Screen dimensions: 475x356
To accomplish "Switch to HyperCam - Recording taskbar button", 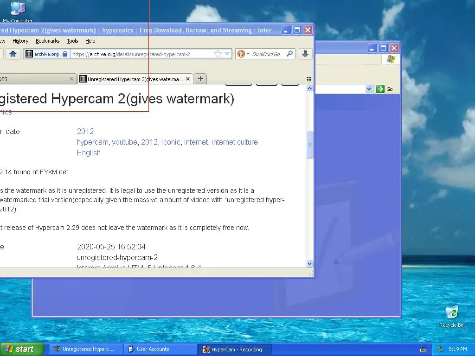I will point(235,350).
